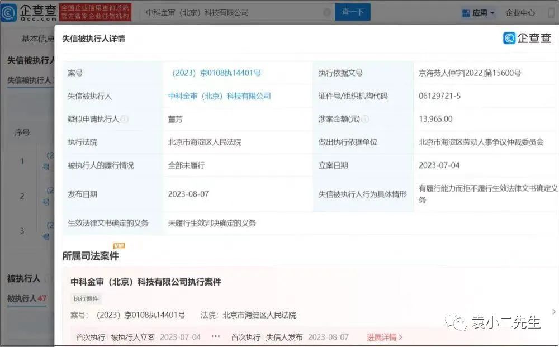Click info icon beside 疑似申请执行人
Viewport: 559px width, 347px height.
point(125,120)
